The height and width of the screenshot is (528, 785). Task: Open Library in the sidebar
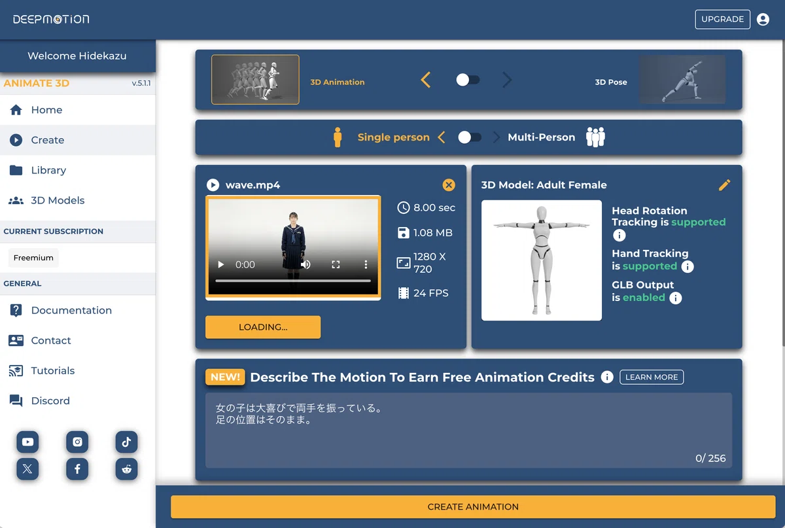coord(78,170)
